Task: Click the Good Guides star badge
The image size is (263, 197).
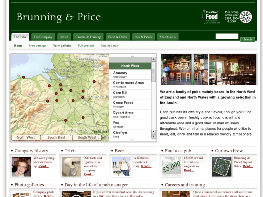Action: [246, 17]
